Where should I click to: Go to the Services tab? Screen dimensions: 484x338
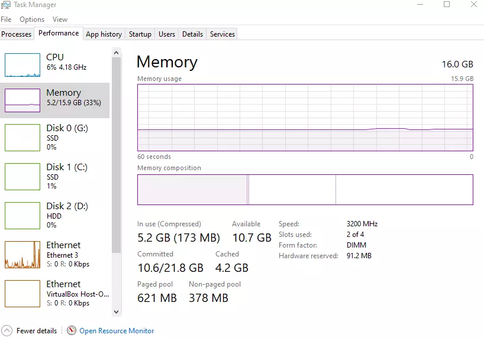[222, 34]
